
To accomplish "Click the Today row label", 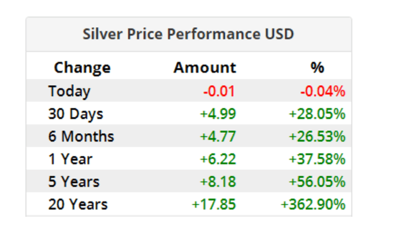I will pyautogui.click(x=69, y=91).
